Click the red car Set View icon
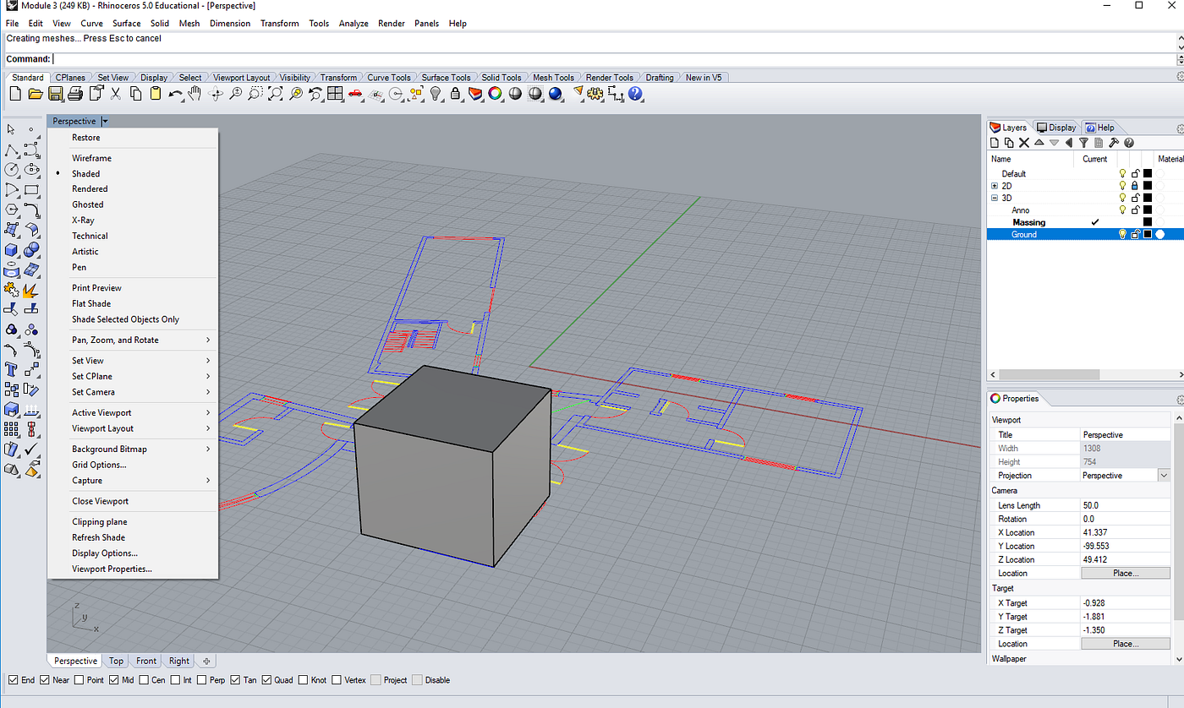The width and height of the screenshot is (1184, 708). pos(355,94)
